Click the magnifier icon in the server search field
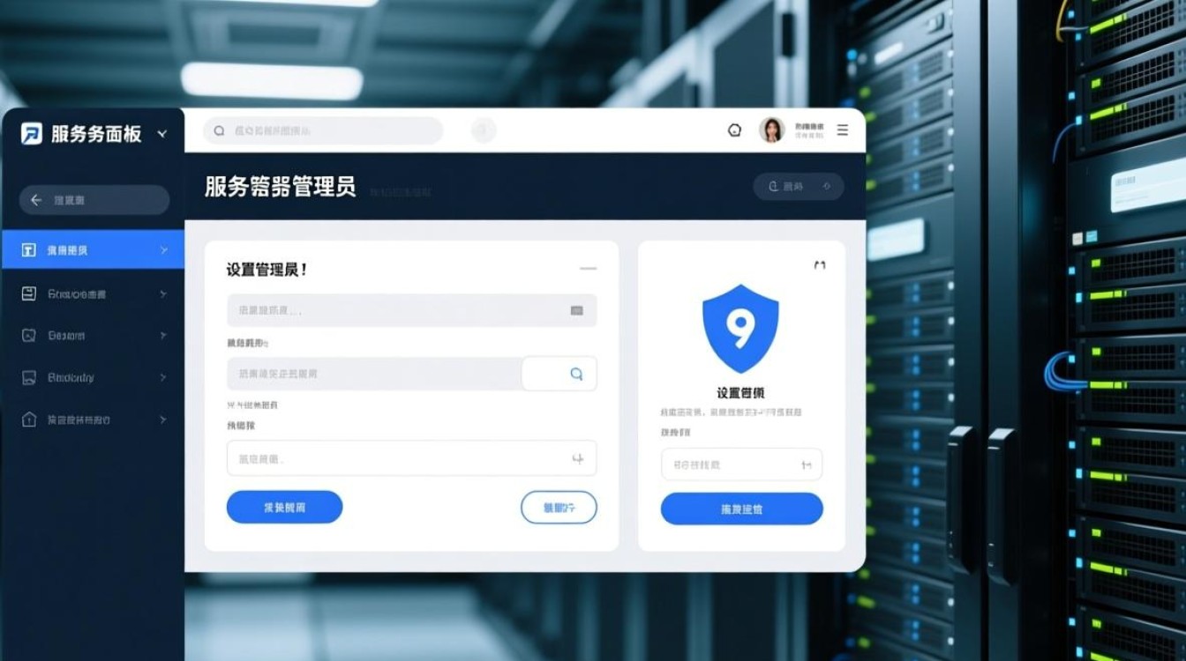 coord(575,374)
